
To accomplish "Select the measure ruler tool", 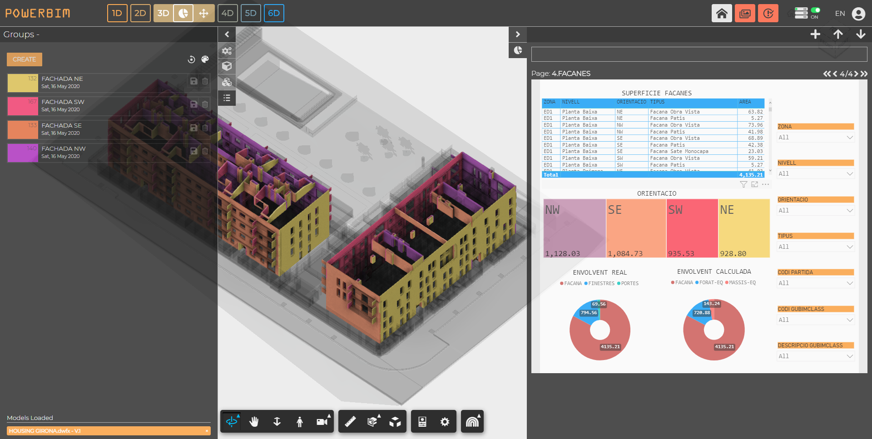I will 350,422.
